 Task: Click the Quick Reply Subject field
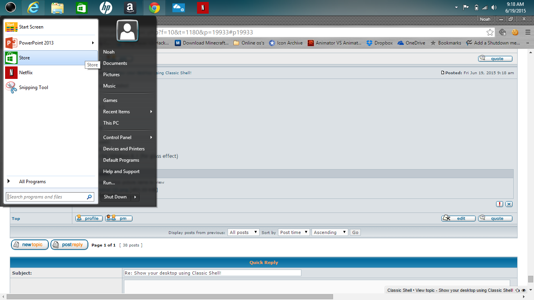tap(213, 273)
